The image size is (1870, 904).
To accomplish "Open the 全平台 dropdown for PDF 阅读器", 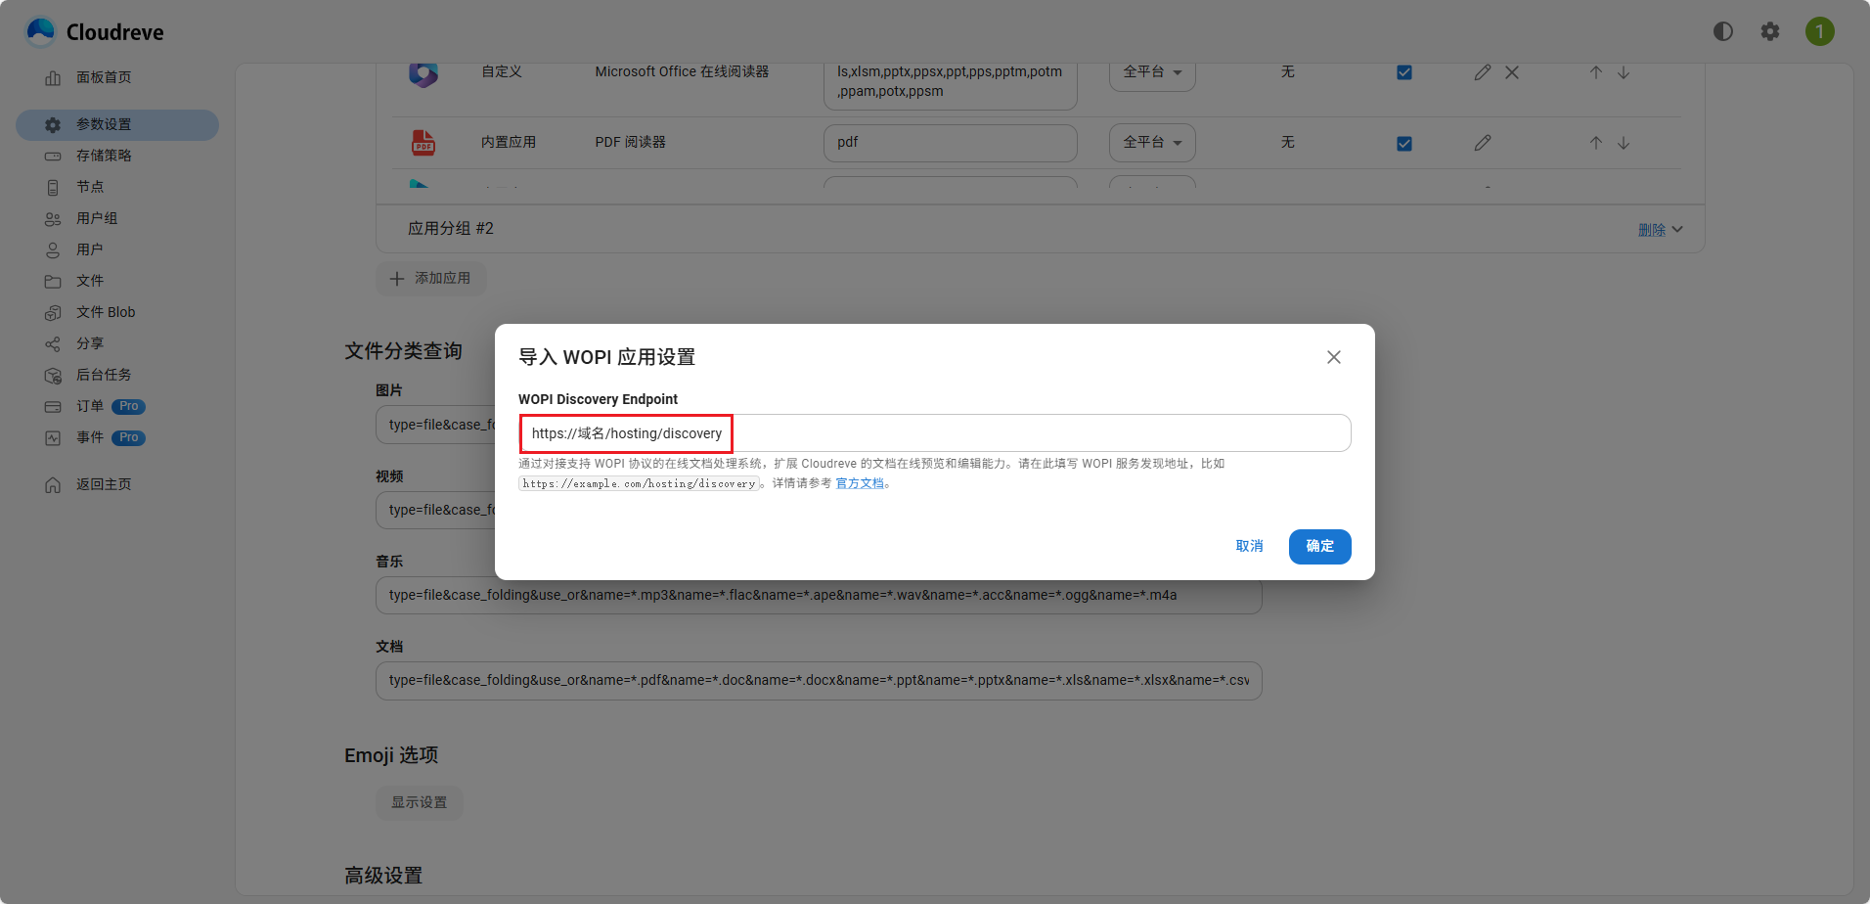I will pos(1151,143).
